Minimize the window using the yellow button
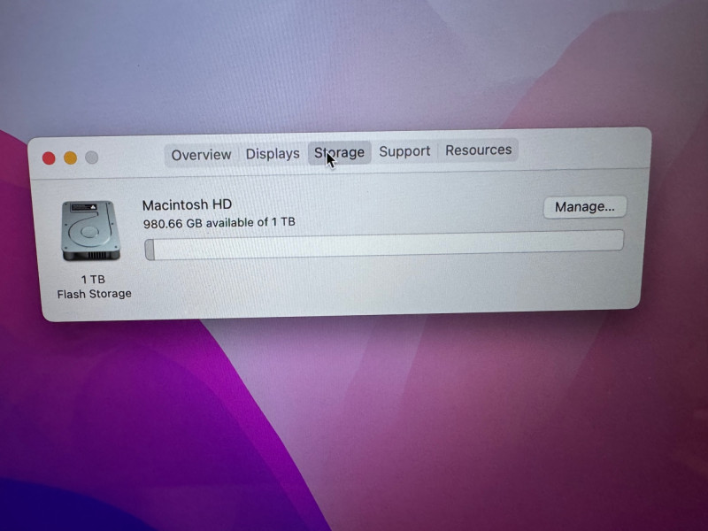The width and height of the screenshot is (708, 531). pyautogui.click(x=71, y=158)
